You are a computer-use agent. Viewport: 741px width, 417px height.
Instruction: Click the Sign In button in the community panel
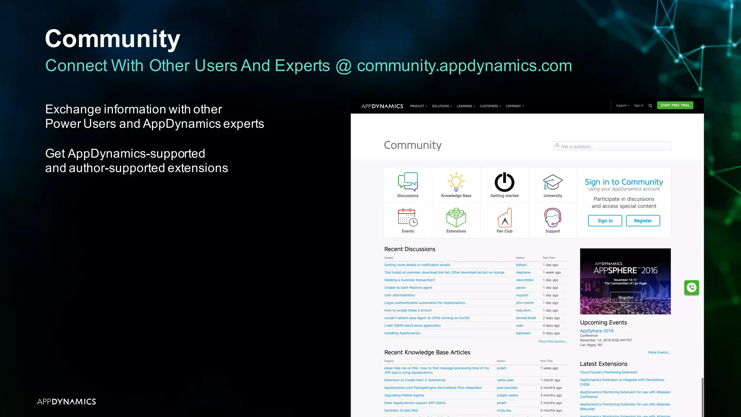[x=605, y=221]
